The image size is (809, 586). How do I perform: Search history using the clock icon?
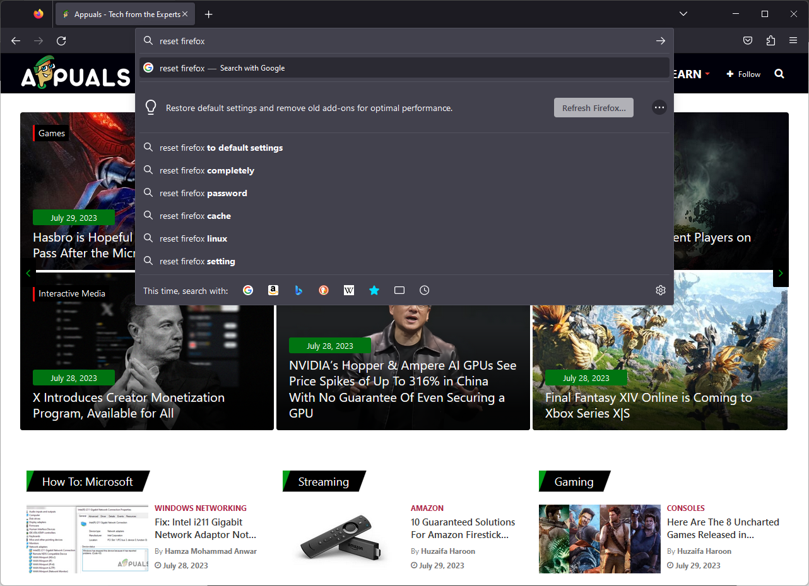tap(425, 290)
